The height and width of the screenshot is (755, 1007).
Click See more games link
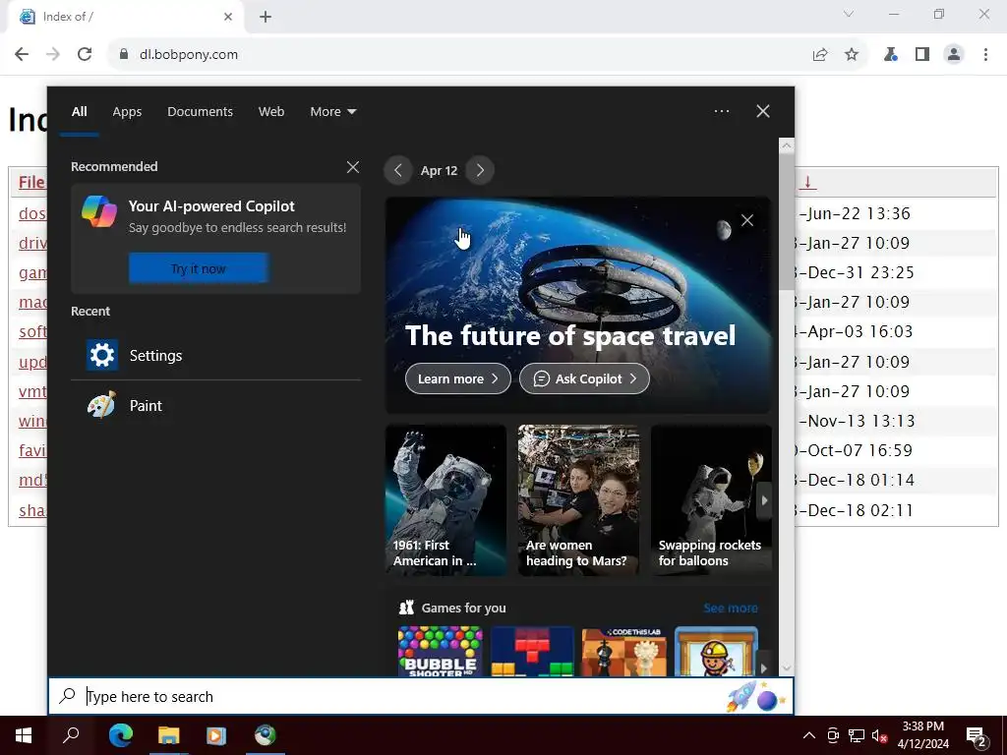tap(731, 608)
